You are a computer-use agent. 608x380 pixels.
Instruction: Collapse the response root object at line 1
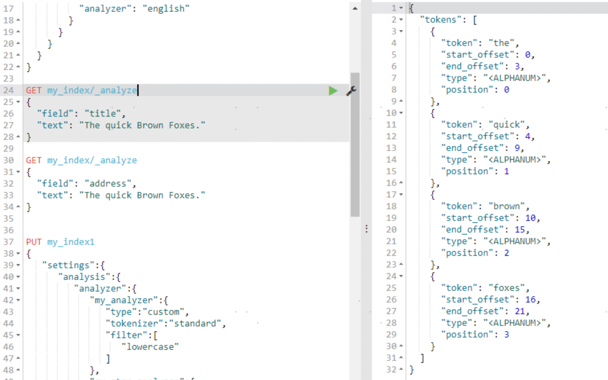401,8
